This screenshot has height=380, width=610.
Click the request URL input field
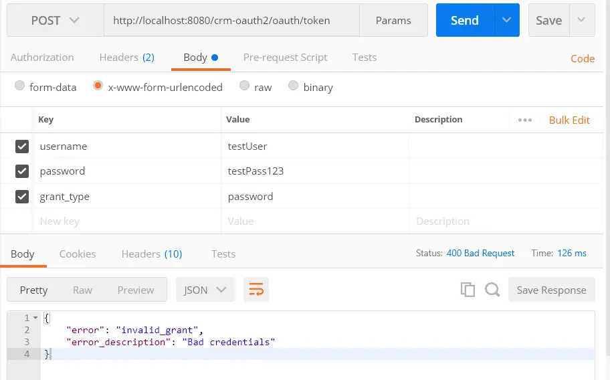pos(231,20)
